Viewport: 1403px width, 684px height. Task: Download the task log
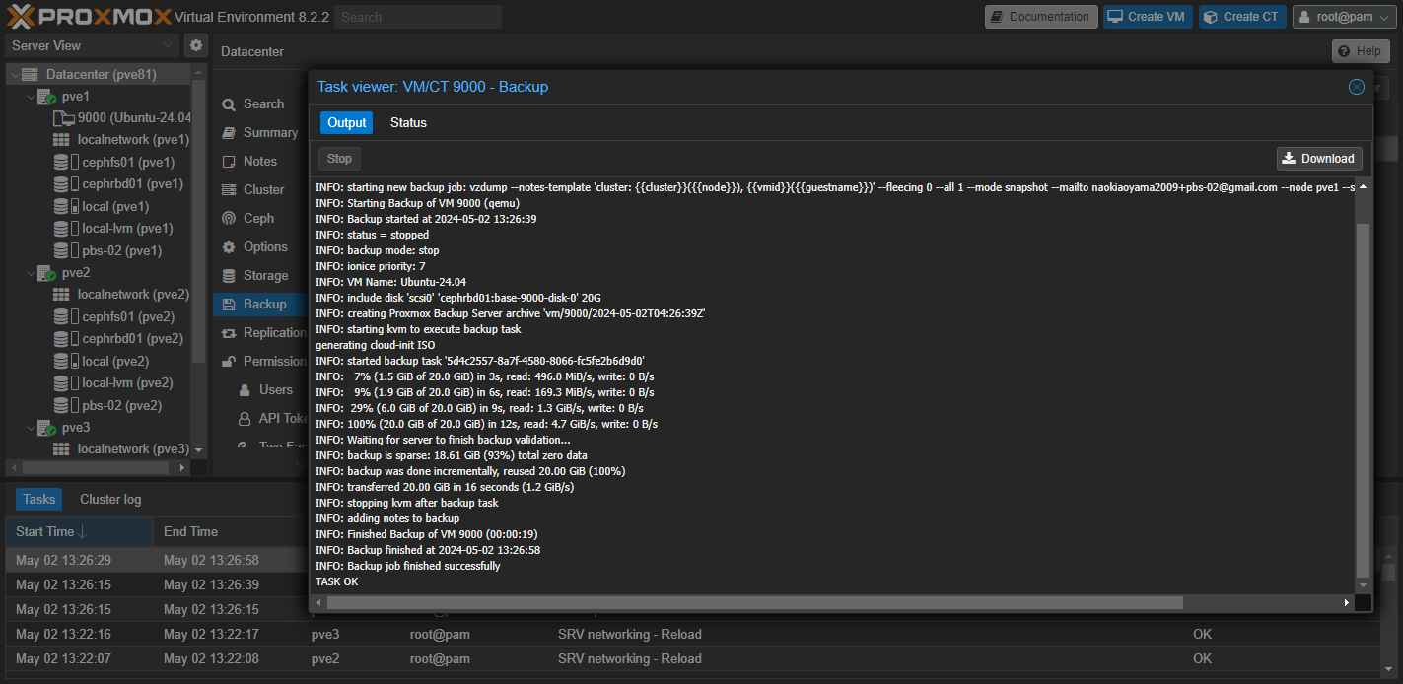click(1319, 158)
